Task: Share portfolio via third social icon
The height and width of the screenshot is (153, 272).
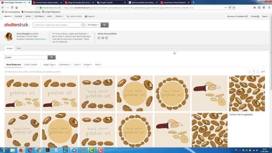Action: [x=107, y=38]
